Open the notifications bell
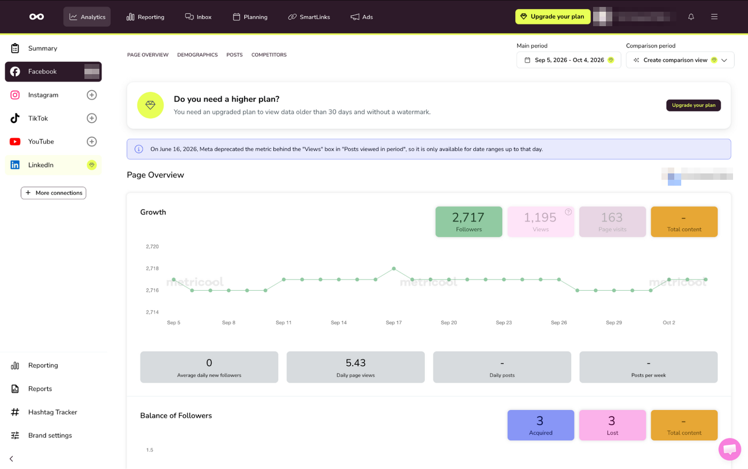 (x=691, y=17)
